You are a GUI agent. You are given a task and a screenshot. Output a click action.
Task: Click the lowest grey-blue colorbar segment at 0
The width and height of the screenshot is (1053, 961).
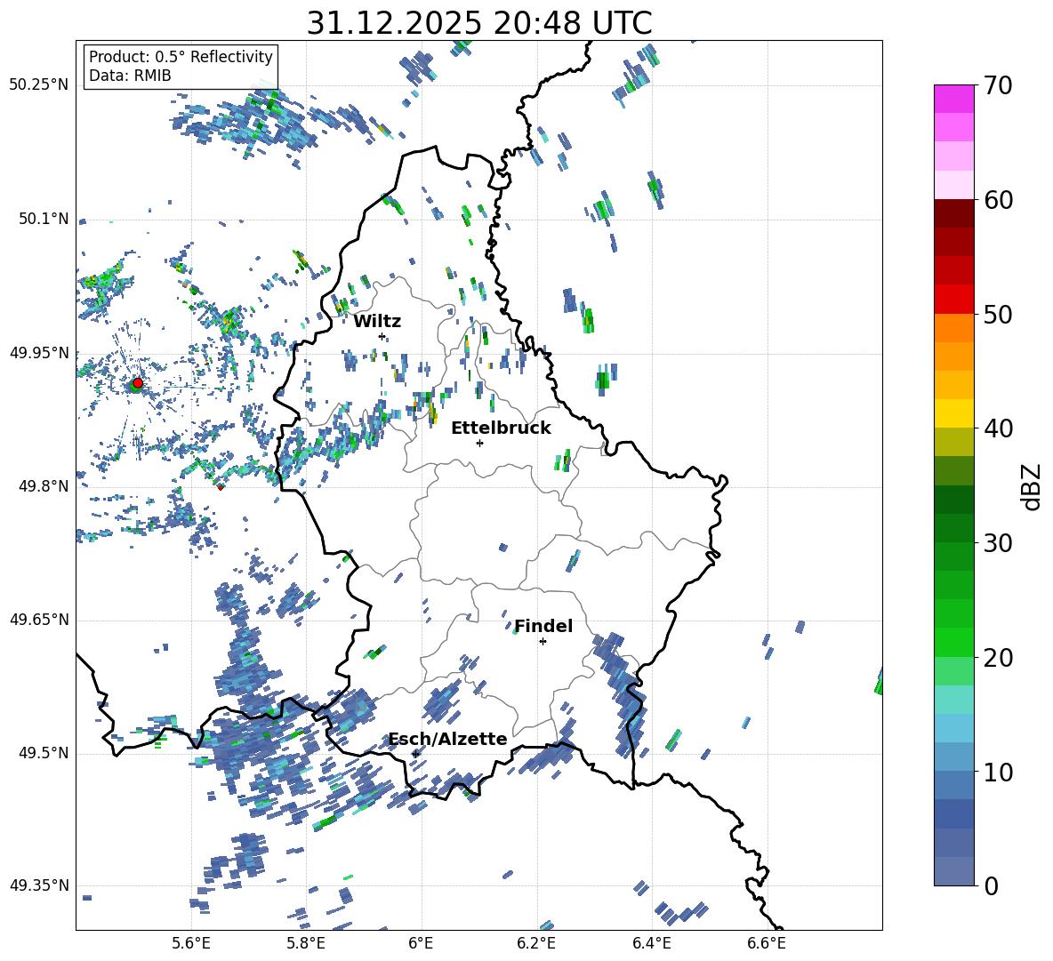[953, 871]
